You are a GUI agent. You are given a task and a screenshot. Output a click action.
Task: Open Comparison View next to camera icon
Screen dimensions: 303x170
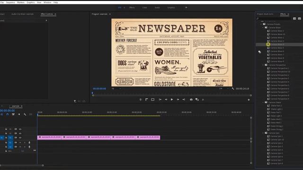tap(197, 100)
